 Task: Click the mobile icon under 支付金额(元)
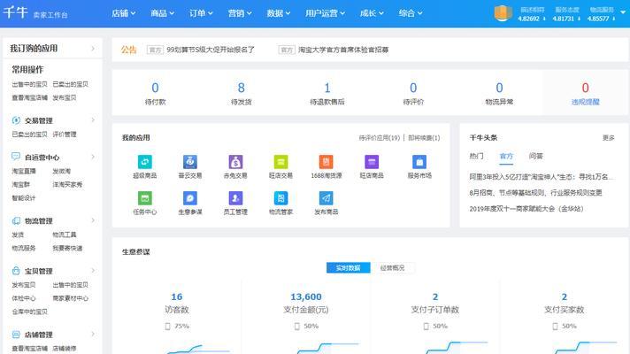[297, 327]
